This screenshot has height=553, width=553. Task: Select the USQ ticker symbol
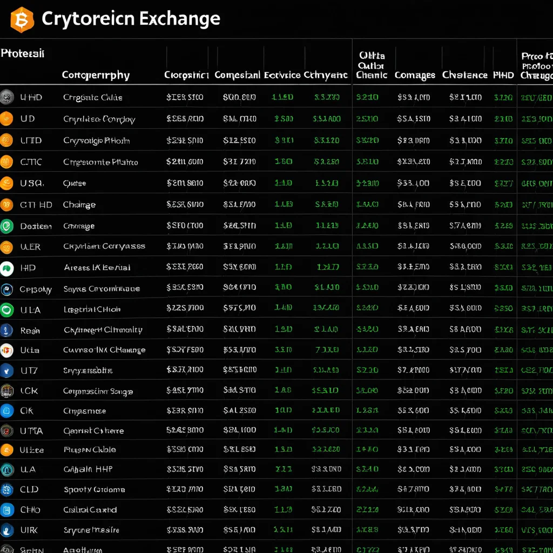(x=32, y=183)
